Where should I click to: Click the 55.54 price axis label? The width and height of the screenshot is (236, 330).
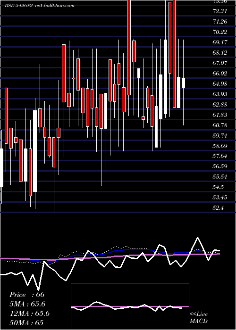[220, 177]
